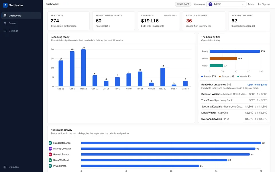Screen dimensions: 275x172
Task: Click the Admin avatar circle in selector
Action: point(210,4)
